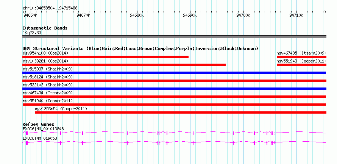This screenshot has width=337, height=164.
Task: Click first exon block of EXOC6 NM_001013848
Action: (x=27, y=133)
